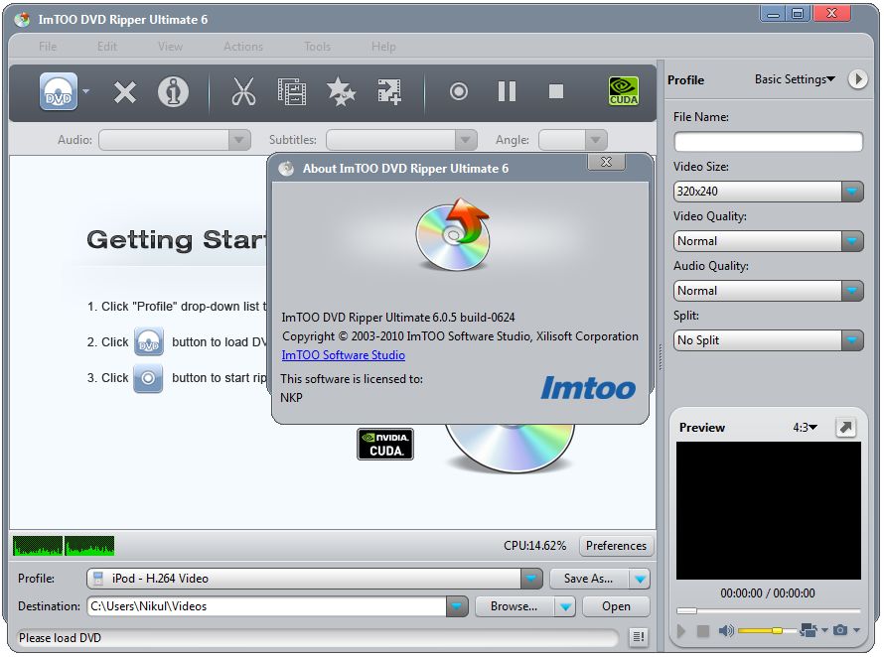Open the arrow beside Save As
Viewport: 884px width, 657px height.
pyautogui.click(x=640, y=579)
